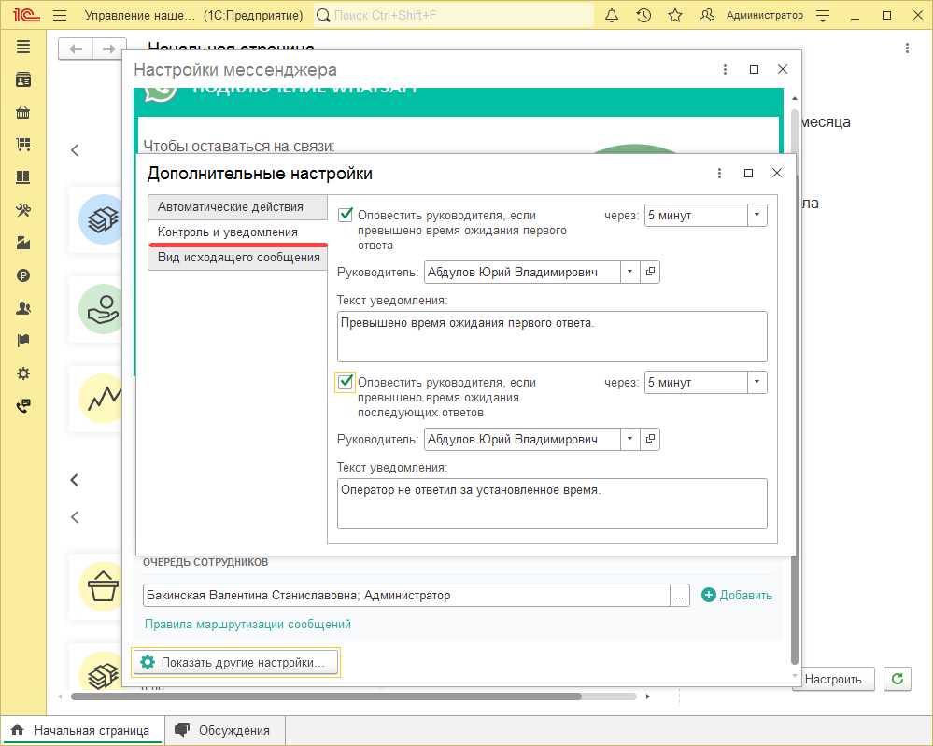Expand the second '5 минут' dropdown
Screen dimensions: 933x746
point(756,382)
